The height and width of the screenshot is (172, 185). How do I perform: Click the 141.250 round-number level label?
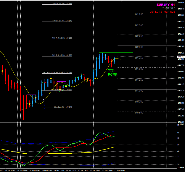click(x=139, y=80)
